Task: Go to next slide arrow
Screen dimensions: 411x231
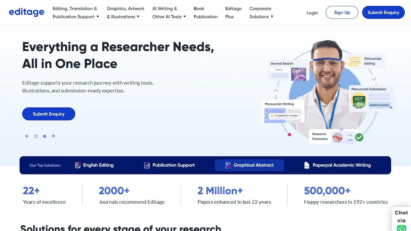Action: pos(53,136)
